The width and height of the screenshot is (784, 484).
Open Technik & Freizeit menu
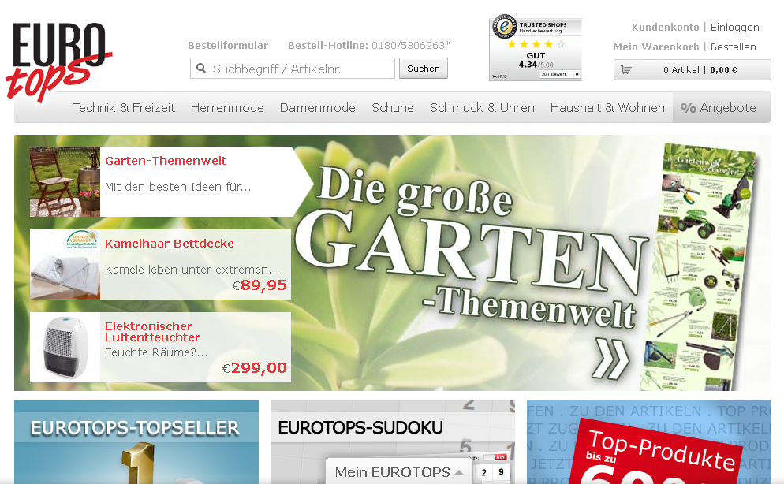124,108
